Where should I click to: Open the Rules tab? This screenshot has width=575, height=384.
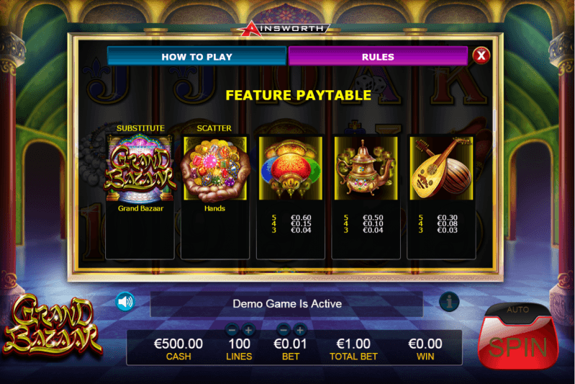[x=378, y=56]
